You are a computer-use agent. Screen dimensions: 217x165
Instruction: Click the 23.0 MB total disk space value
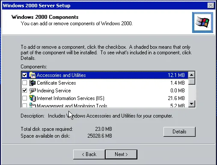coord(104,129)
